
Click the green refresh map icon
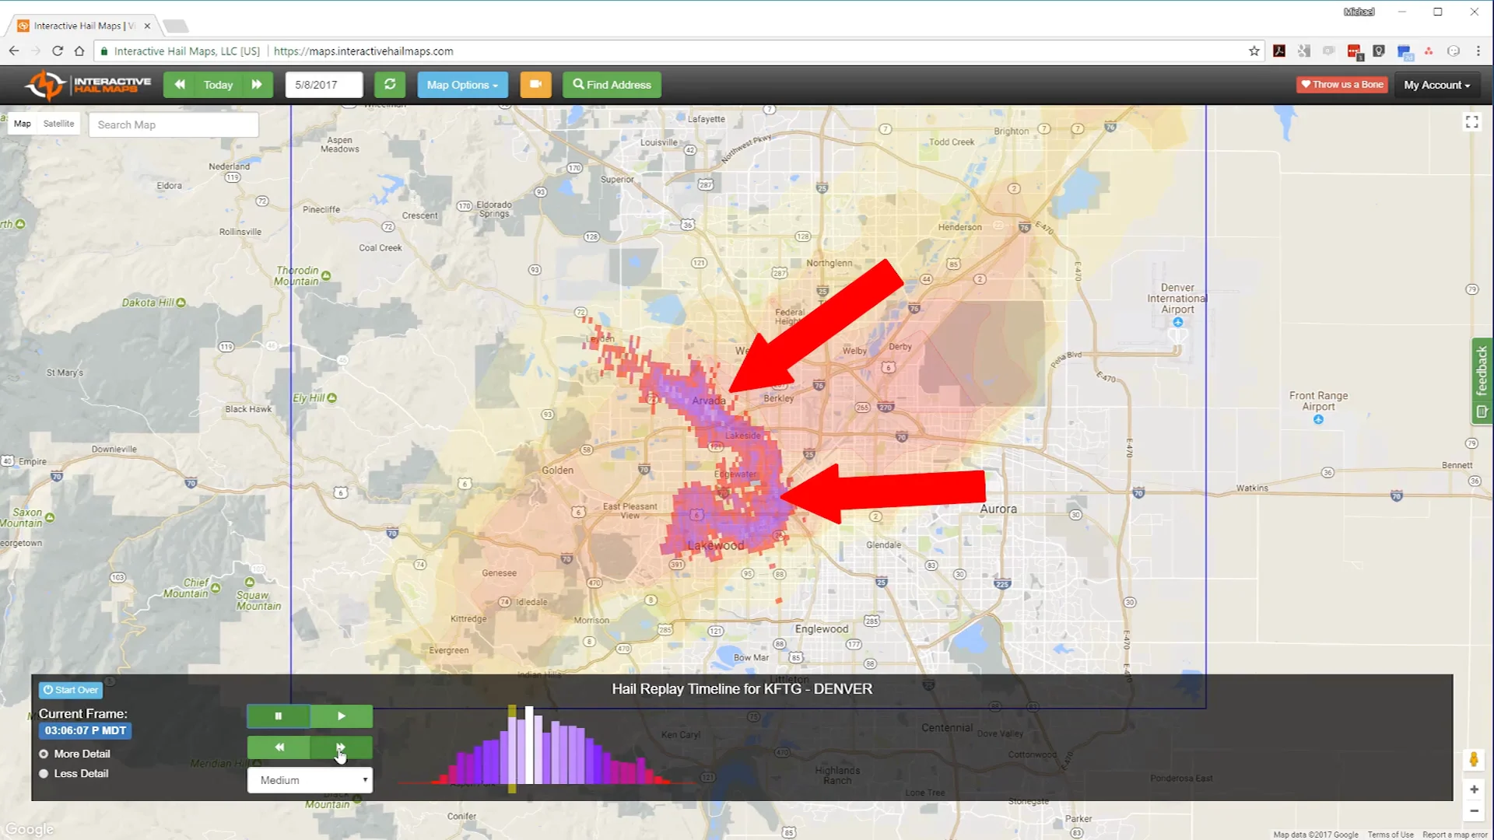[x=390, y=85]
